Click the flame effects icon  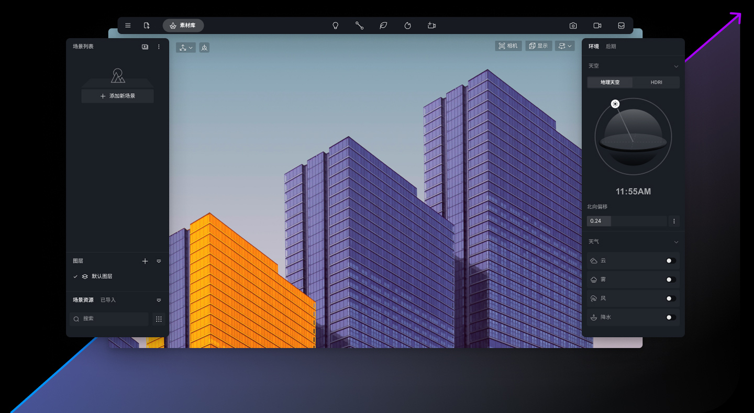[x=407, y=26]
